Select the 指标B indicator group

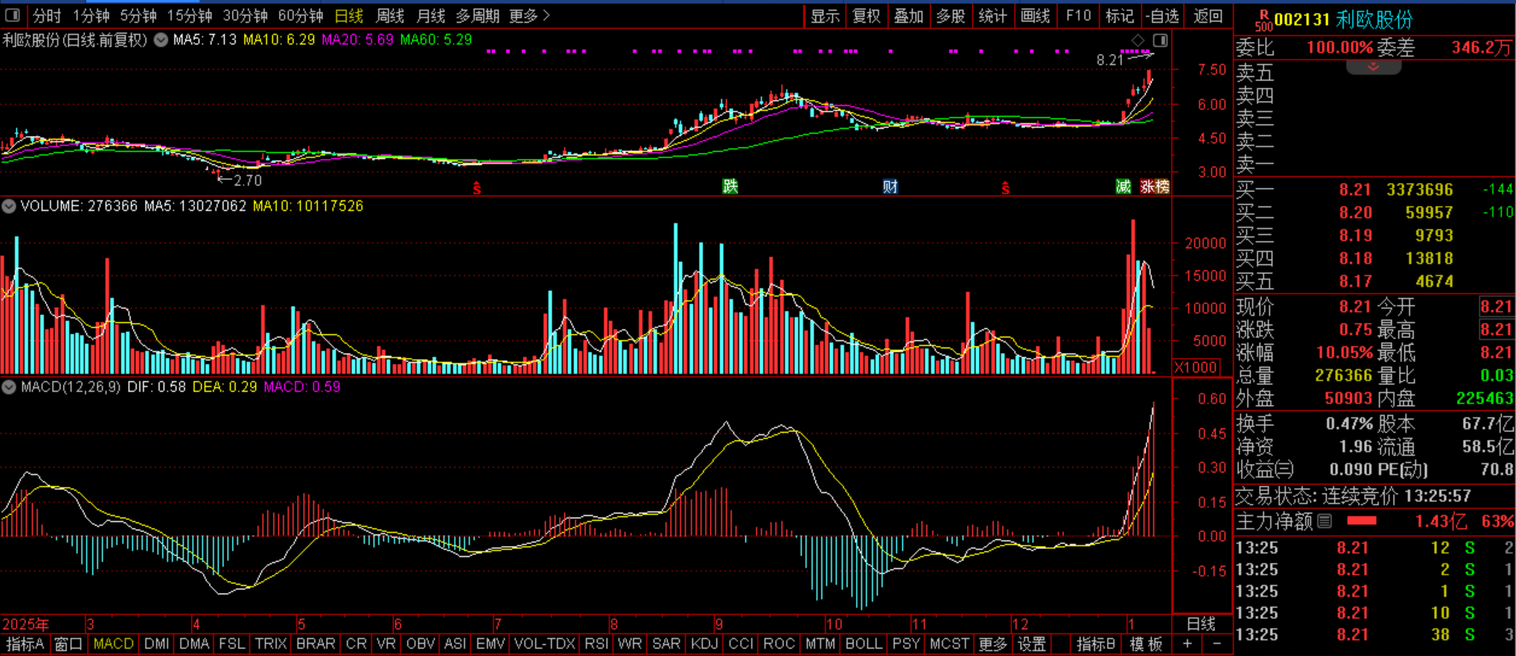coord(1096,644)
